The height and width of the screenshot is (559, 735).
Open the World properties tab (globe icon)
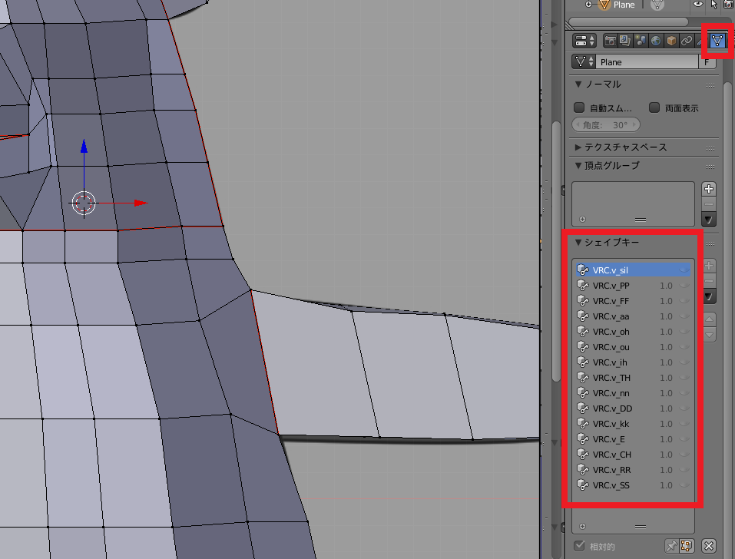(x=656, y=41)
